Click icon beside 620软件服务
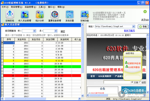Image resolution: width=150 pixels, height=101 pixels. 127,66
